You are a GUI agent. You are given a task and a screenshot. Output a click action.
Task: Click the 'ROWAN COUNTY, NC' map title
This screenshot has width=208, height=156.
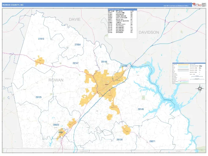click(13, 5)
